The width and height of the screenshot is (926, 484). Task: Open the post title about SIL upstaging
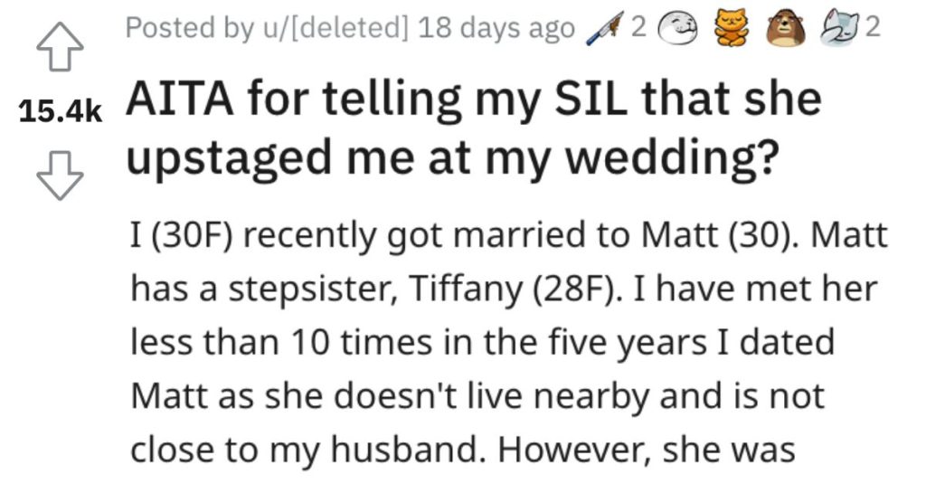pyautogui.click(x=474, y=128)
